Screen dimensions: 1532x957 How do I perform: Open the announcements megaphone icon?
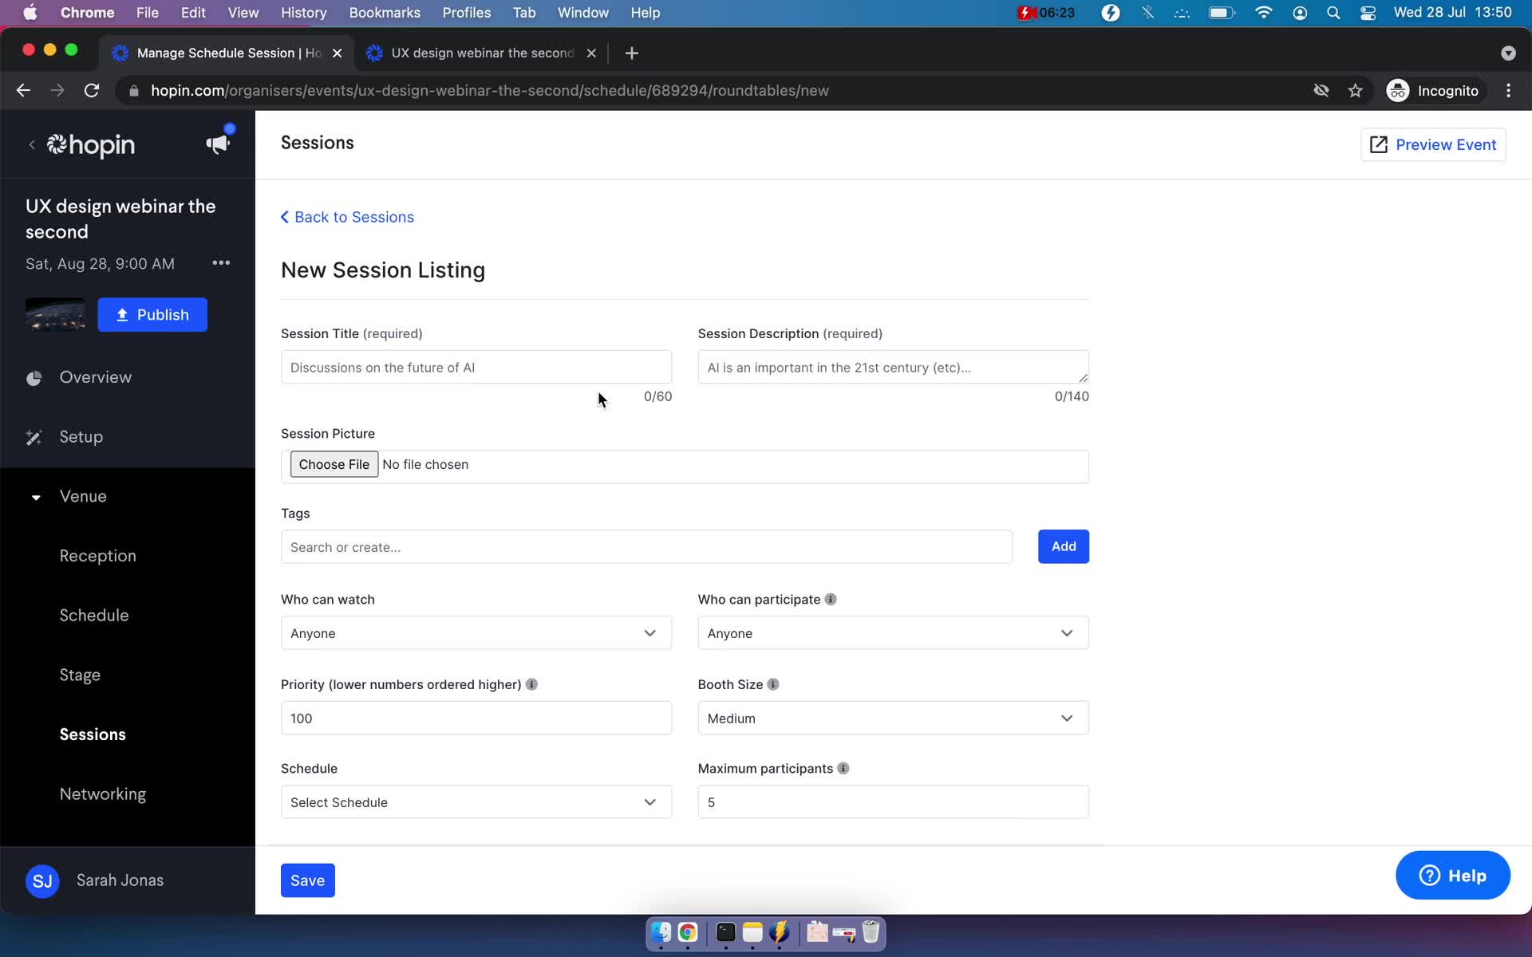pyautogui.click(x=218, y=144)
